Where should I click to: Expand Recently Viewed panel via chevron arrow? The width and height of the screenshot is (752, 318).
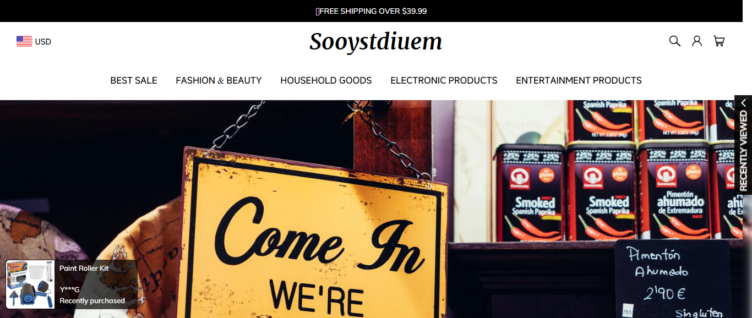(743, 103)
